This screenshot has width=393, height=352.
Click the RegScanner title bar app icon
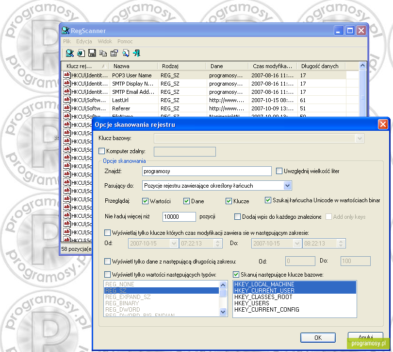(65, 30)
